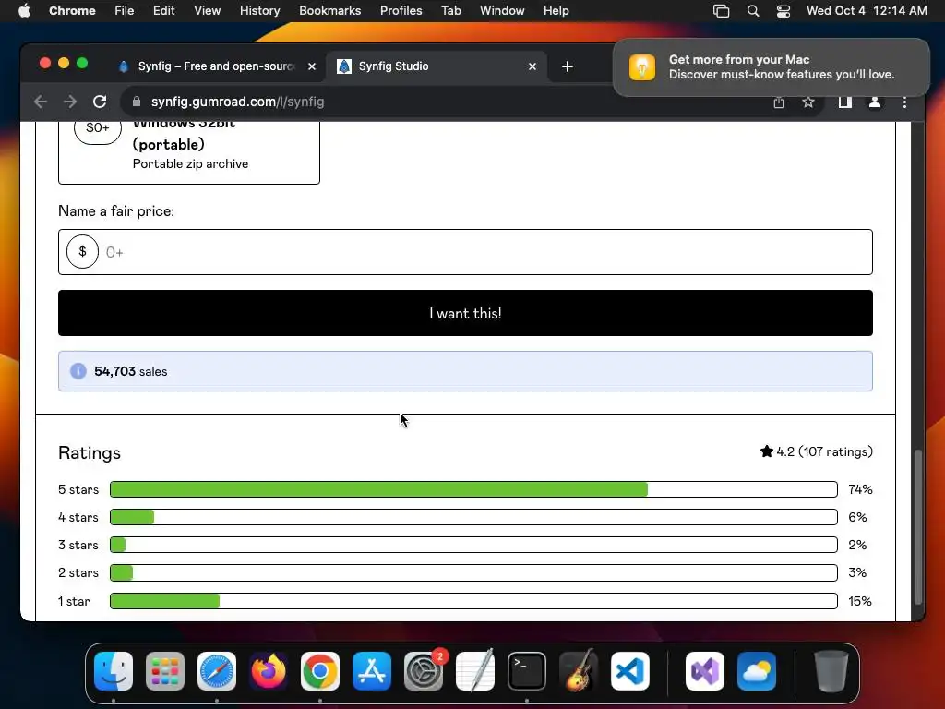Share this page icon in address bar
The width and height of the screenshot is (945, 709).
(x=779, y=102)
